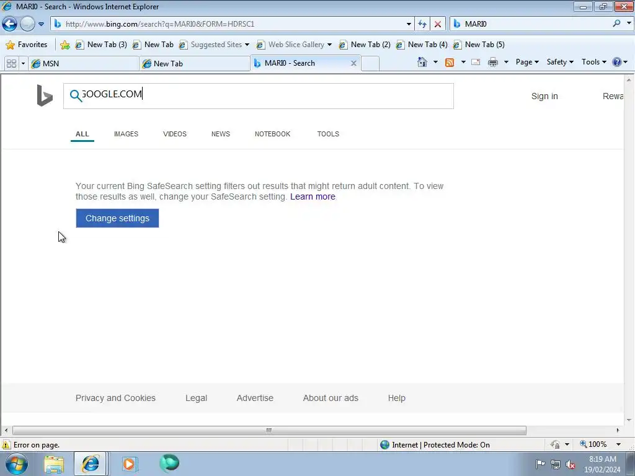Open a blank new tab button
This screenshot has height=476, width=635.
tap(370, 64)
